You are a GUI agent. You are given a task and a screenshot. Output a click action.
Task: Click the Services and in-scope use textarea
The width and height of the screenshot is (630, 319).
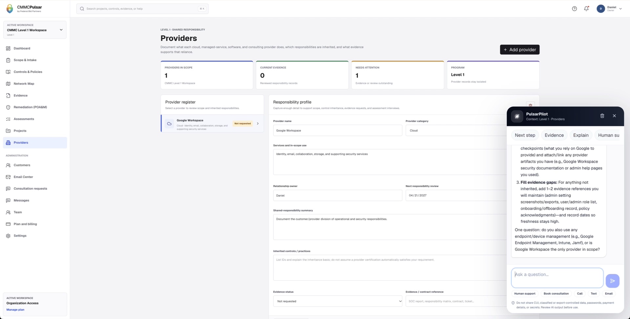[390, 162]
